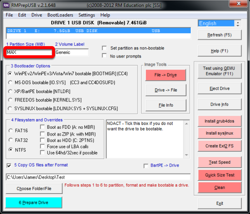This screenshot has height=214, width=250.
Task: Select XP/BartPE bootable NTLDR option
Action: pyautogui.click(x=10, y=91)
